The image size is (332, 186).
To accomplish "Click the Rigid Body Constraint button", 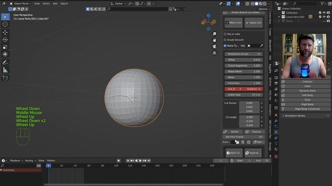I will pyautogui.click(x=306, y=109).
